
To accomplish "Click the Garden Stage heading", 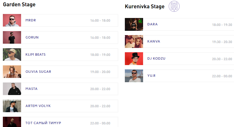I will coord(19,5).
